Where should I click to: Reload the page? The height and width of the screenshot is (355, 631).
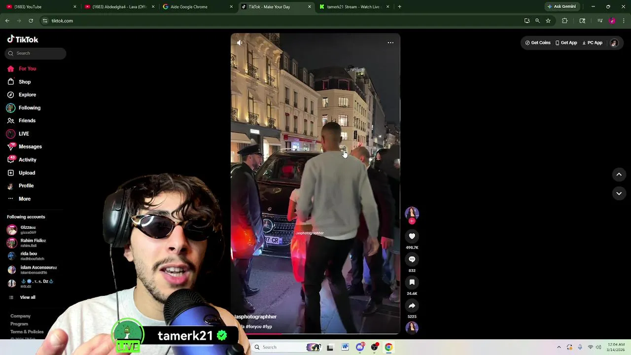coord(31,21)
